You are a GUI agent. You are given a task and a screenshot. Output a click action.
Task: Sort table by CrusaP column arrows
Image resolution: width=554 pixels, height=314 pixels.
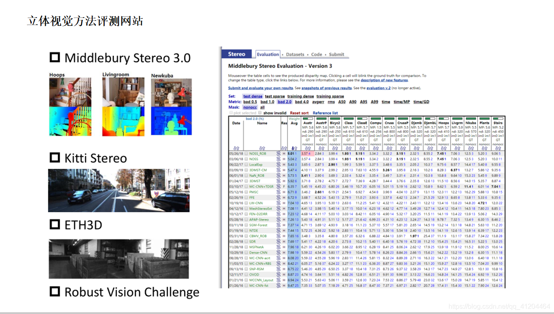coord(403,148)
